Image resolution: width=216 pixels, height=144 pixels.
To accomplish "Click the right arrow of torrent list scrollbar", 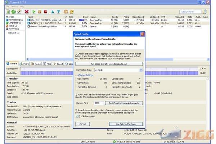I will 208,59.
